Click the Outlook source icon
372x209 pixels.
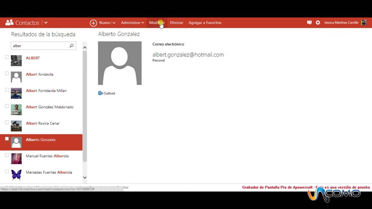pos(100,93)
